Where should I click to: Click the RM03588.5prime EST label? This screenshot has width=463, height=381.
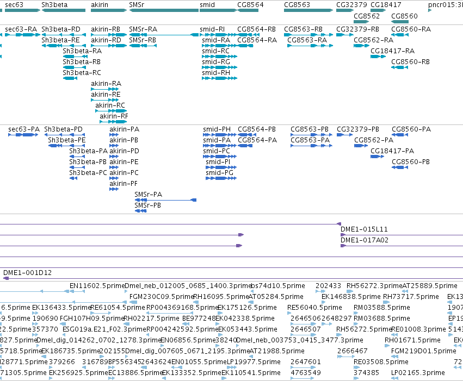[382, 308]
